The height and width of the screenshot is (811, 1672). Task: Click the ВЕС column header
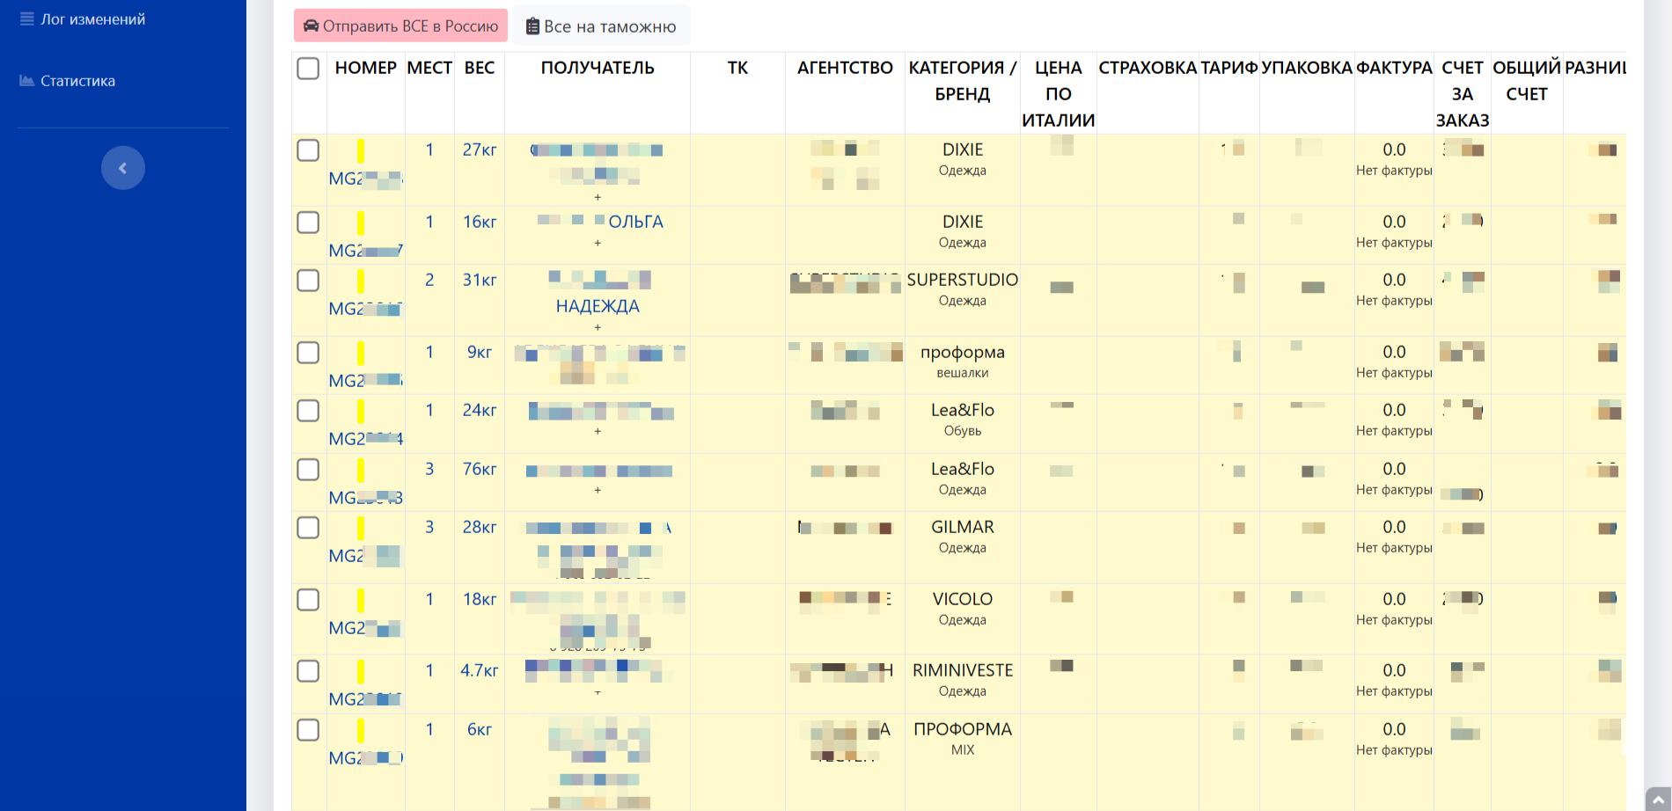(480, 68)
